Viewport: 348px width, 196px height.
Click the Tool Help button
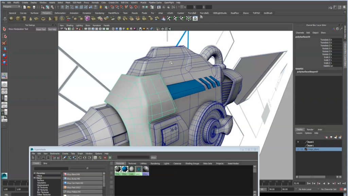pyautogui.click(x=52, y=29)
